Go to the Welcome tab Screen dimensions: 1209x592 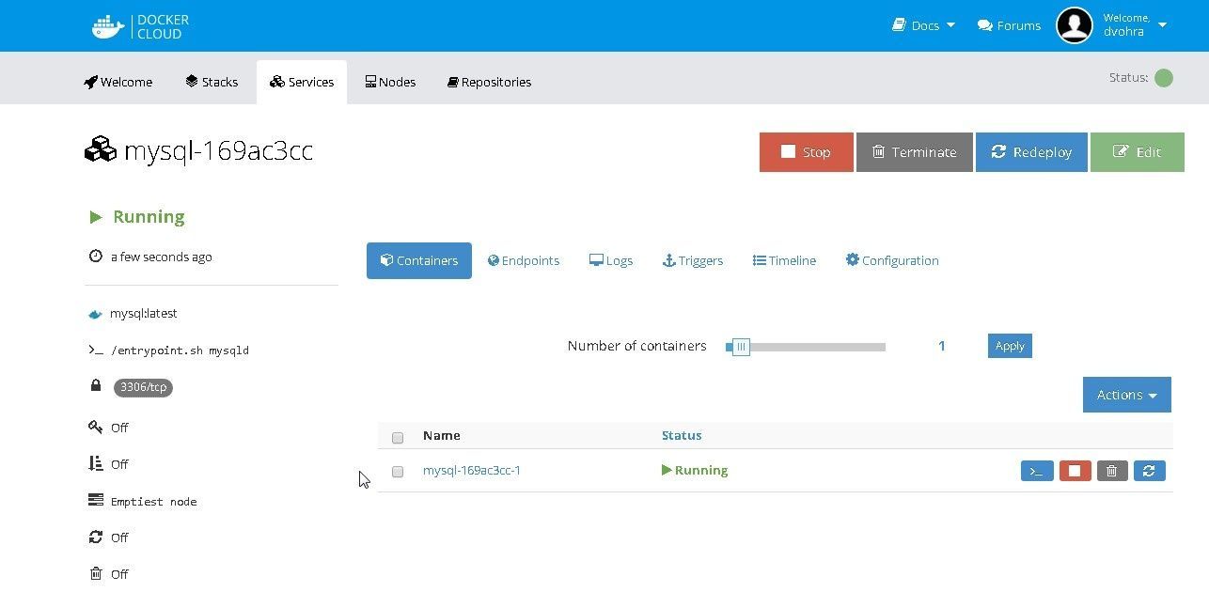[118, 82]
